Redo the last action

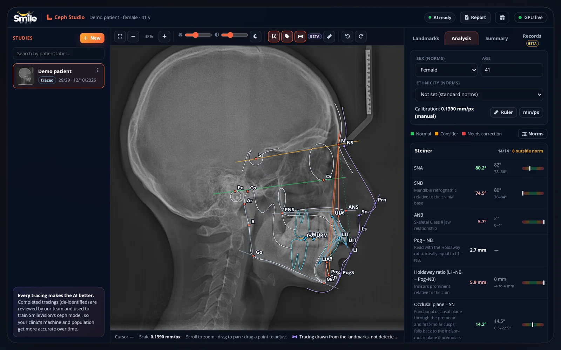361,36
